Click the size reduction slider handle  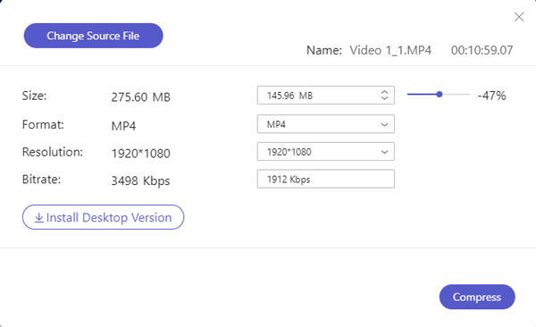(x=440, y=94)
